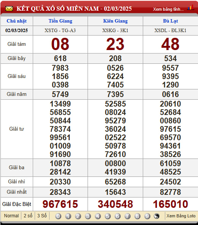The image size is (198, 225).
Task: Show only last 2 số digits
Action: click(x=28, y=216)
